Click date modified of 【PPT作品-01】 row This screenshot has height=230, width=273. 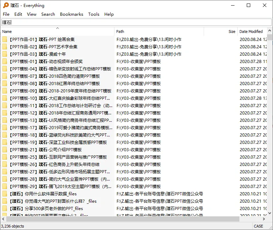click(x=253, y=39)
